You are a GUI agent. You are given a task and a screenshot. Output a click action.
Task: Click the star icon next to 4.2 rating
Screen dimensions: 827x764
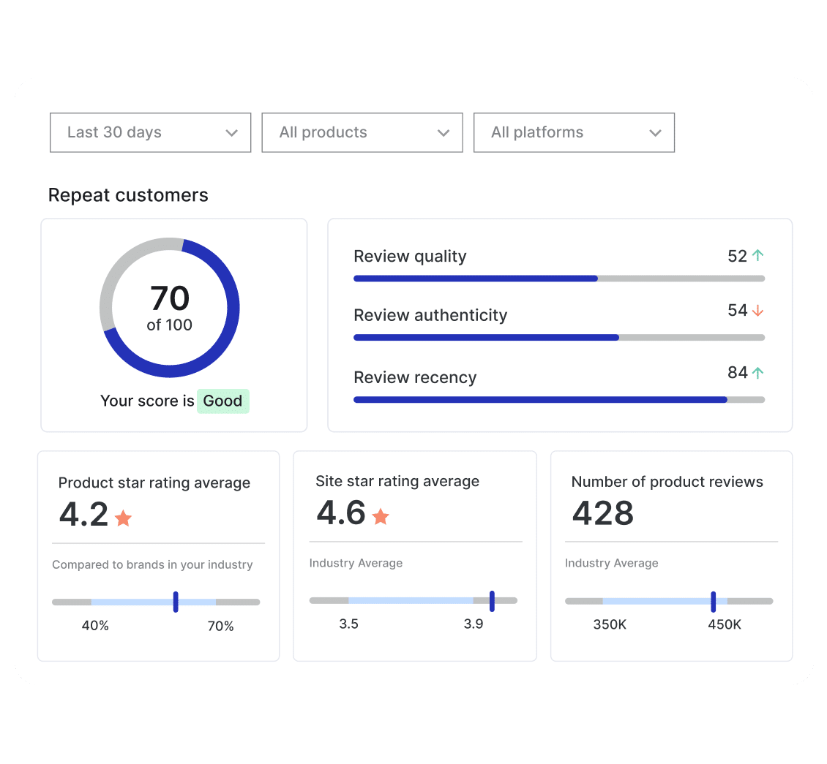(x=123, y=518)
